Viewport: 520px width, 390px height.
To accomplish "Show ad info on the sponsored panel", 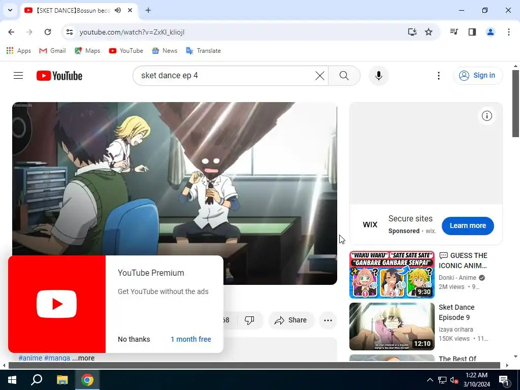I will [x=486, y=116].
